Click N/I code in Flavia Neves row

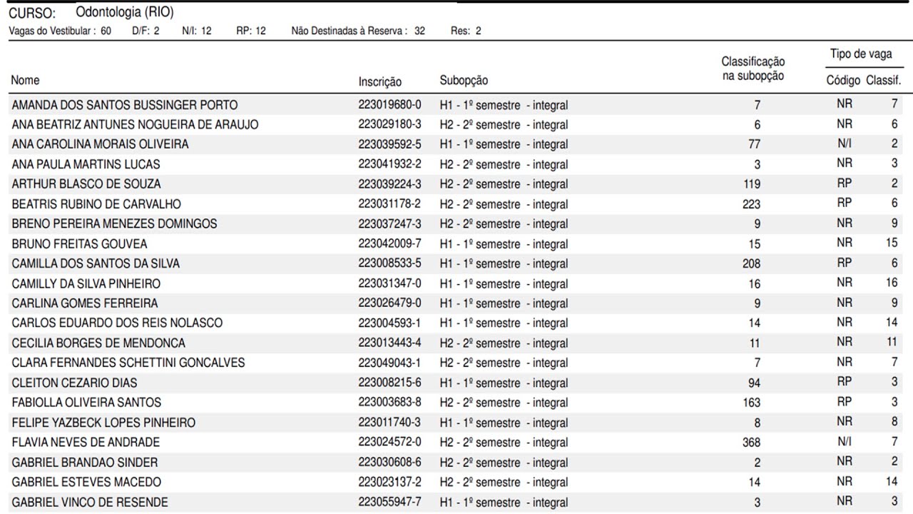point(845,442)
